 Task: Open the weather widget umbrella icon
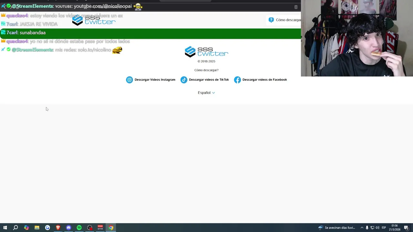tap(320, 227)
